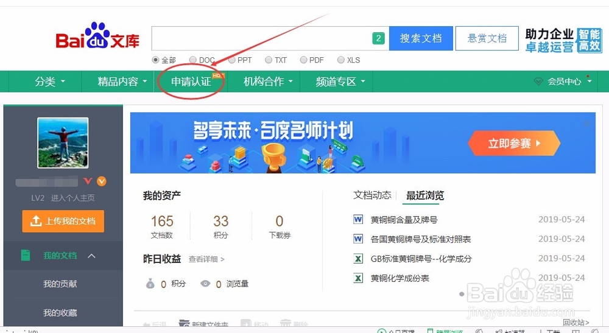Click the Word icon beside 黄铜铜含量及牌号

click(x=357, y=219)
